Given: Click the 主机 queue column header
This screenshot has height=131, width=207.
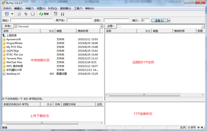Looking at the screenshot, I should click(99, 104).
